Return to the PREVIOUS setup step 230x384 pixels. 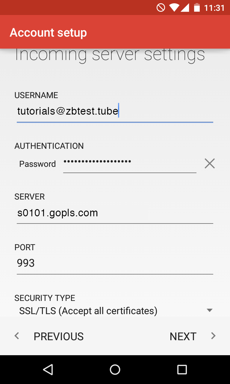[x=59, y=336]
